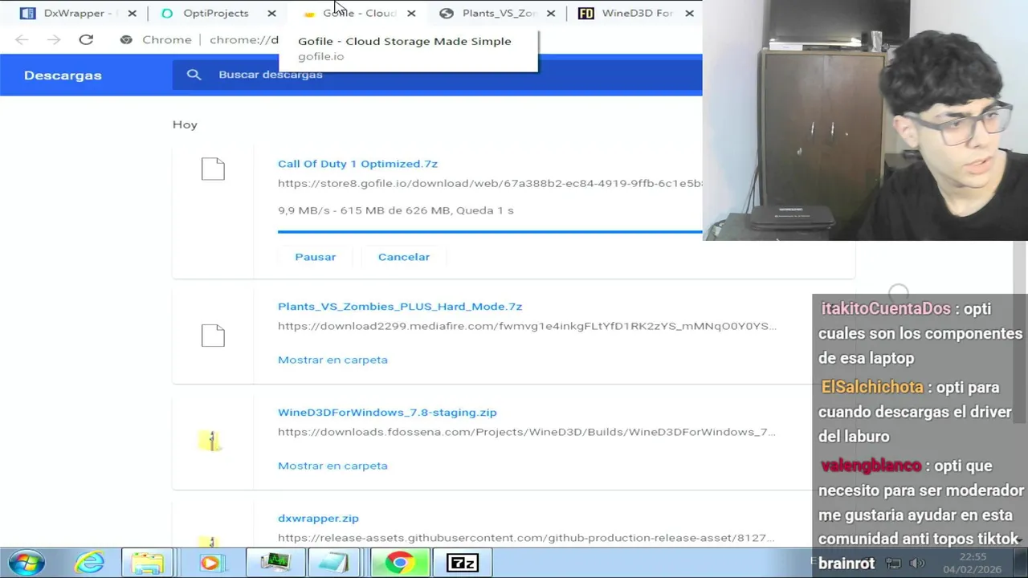The width and height of the screenshot is (1028, 578).
Task: Open the downloads.fdossena.com URL
Action: pyautogui.click(x=527, y=432)
